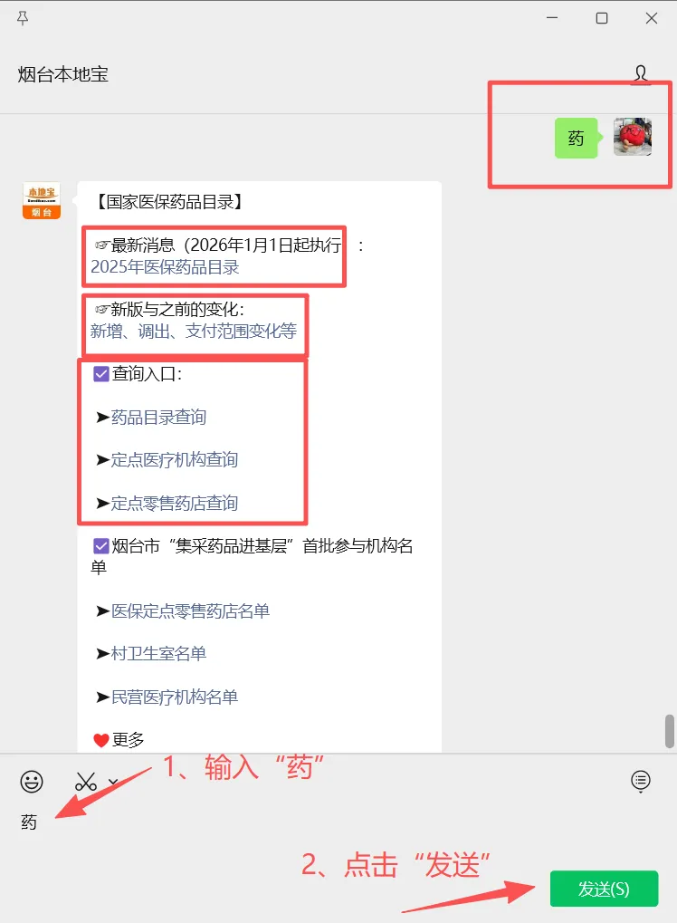677x923 pixels.
Task: Click the chat vertical scrollbar thumb
Action: pyautogui.click(x=670, y=731)
